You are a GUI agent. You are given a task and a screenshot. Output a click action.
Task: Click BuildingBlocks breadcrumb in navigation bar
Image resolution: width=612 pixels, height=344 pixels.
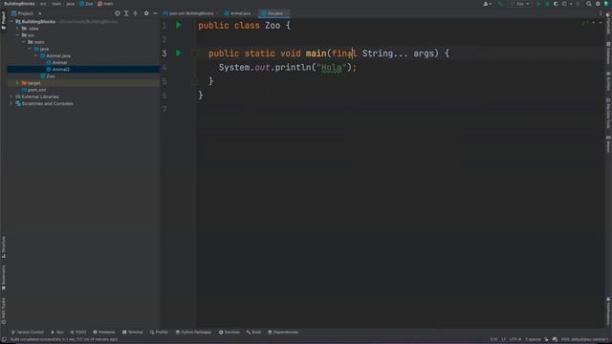click(x=19, y=4)
